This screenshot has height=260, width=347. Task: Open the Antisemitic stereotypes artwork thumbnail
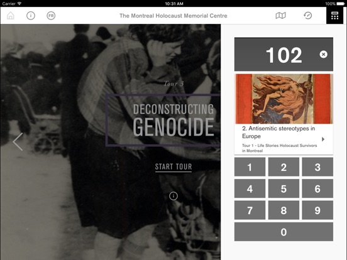[x=284, y=99]
